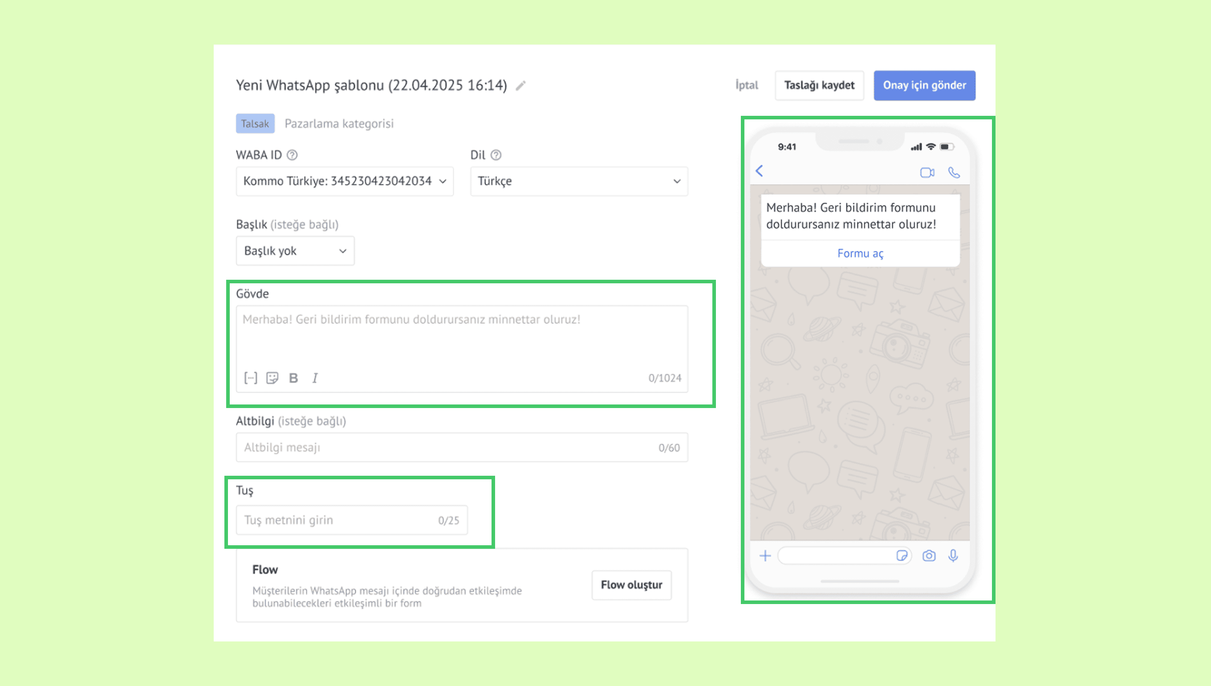Click the Onay için gönder button

[x=924, y=85]
